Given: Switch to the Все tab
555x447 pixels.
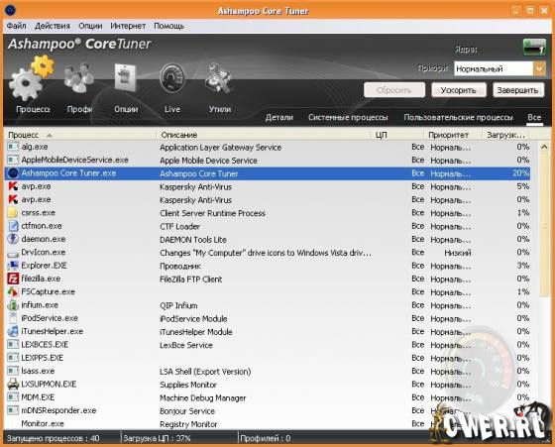Looking at the screenshot, I should point(534,117).
